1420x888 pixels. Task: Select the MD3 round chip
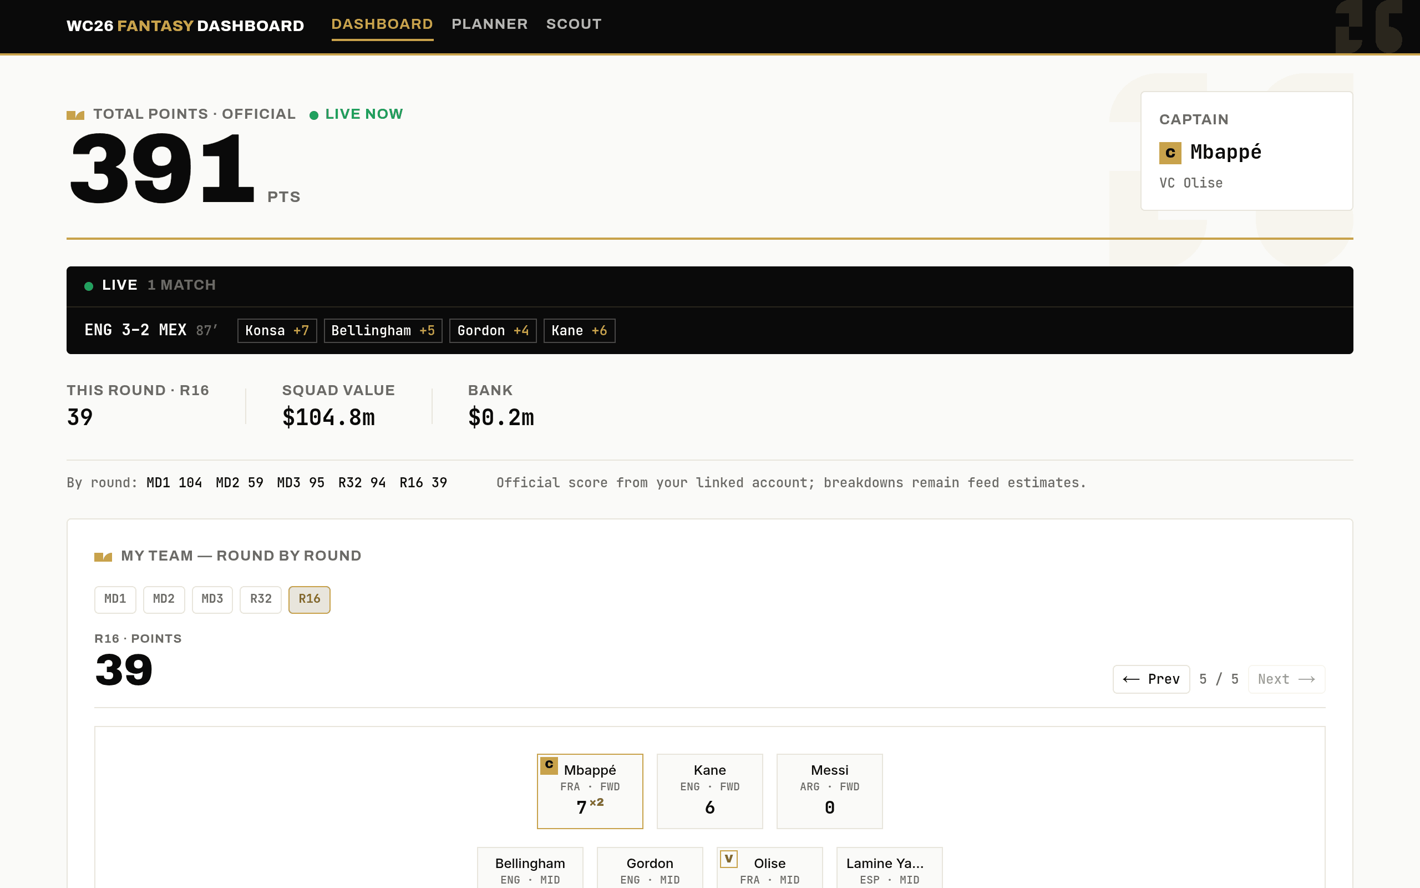[x=212, y=599]
